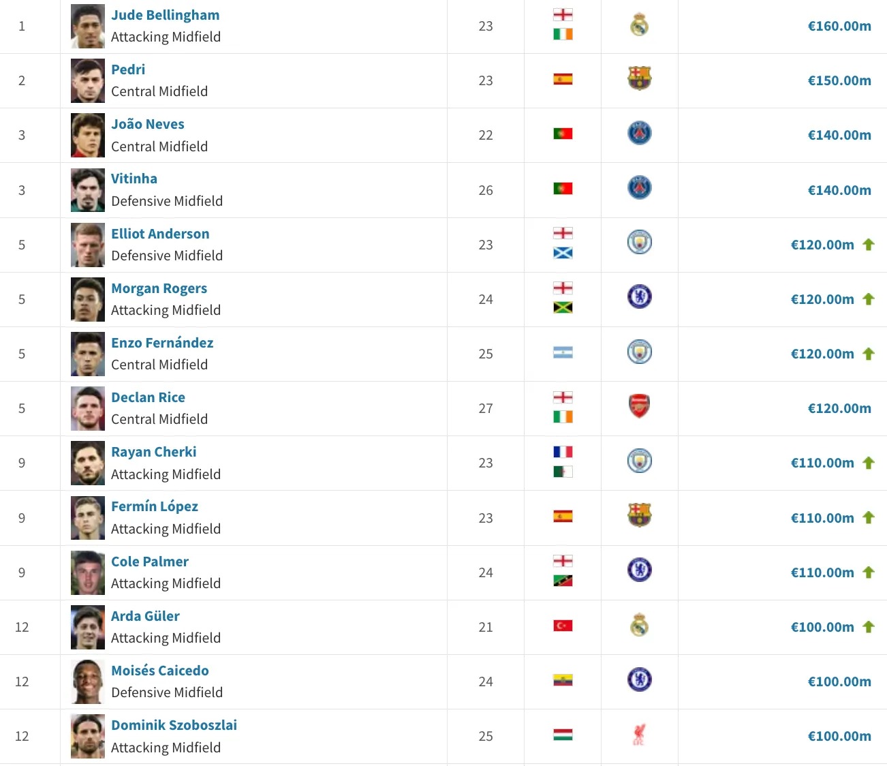The width and height of the screenshot is (887, 766).
Task: Click Manchester City crest in Rayan Cherki row
Action: (x=639, y=461)
